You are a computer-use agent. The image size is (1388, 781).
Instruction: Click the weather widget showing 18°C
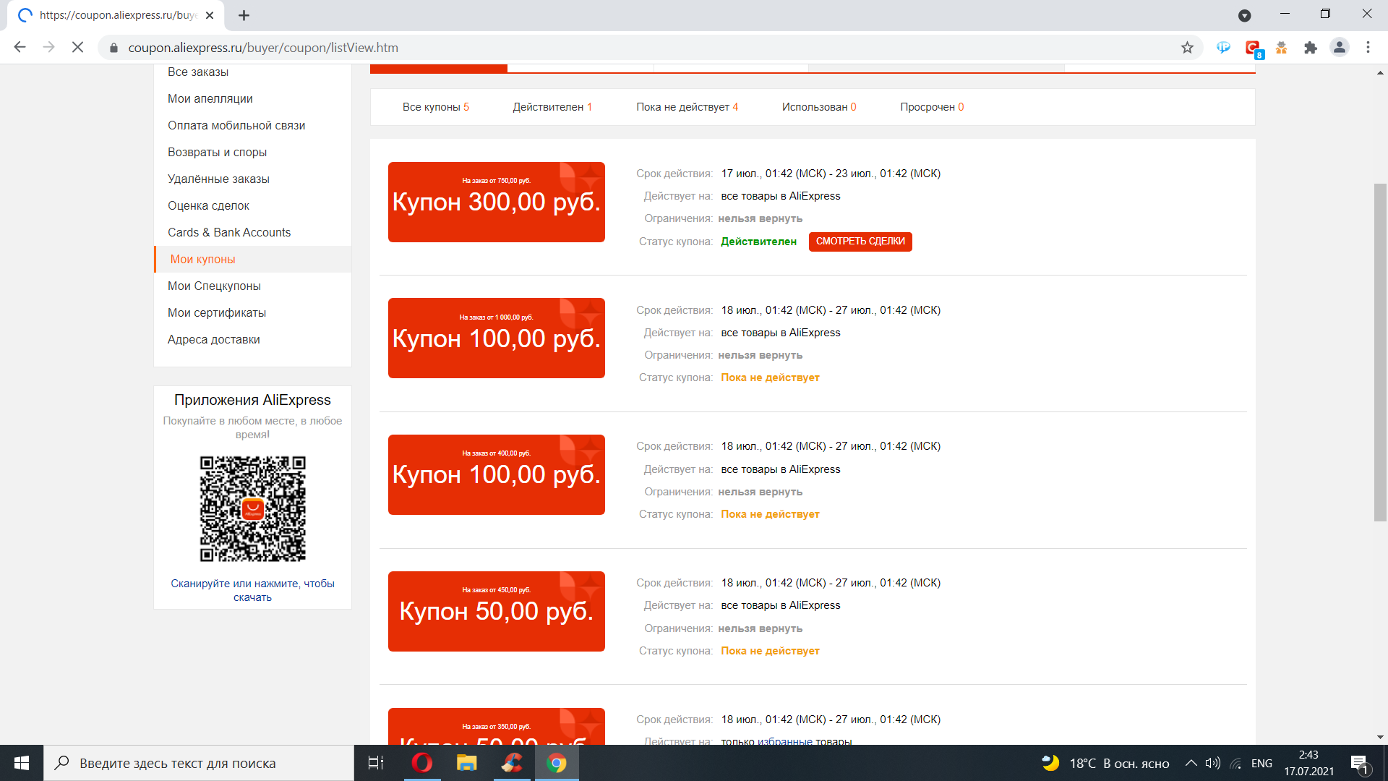pyautogui.click(x=1105, y=763)
